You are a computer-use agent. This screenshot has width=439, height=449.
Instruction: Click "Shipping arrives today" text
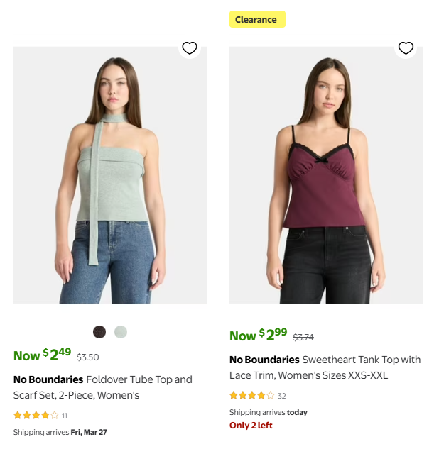click(x=269, y=412)
